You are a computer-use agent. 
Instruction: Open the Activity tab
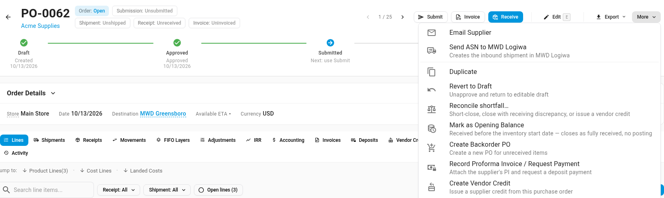16,153
